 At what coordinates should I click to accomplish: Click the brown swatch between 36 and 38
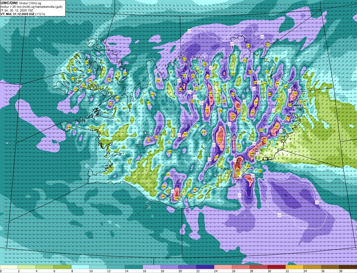pyautogui.click(x=330, y=267)
